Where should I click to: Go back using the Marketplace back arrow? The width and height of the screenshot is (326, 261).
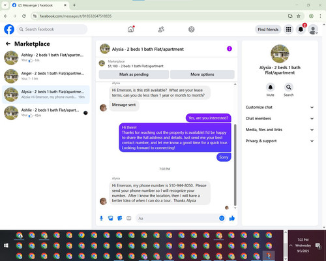point(8,44)
